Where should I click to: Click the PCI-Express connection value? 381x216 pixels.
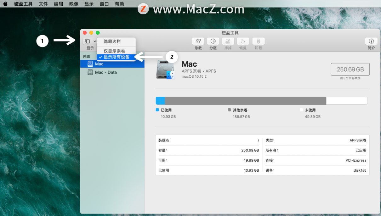(x=356, y=160)
